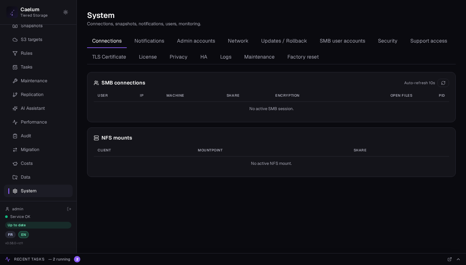466x265 pixels.
Task: Open Tasks via its calendar-clock icon
Action: click(x=15, y=67)
